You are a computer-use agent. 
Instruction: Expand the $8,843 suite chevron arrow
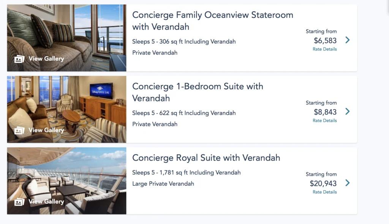(x=347, y=111)
